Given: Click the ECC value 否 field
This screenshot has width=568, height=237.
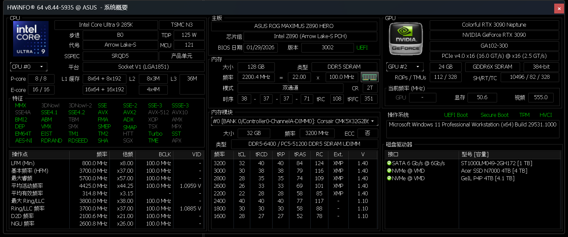Looking at the screenshot, I should [367, 133].
